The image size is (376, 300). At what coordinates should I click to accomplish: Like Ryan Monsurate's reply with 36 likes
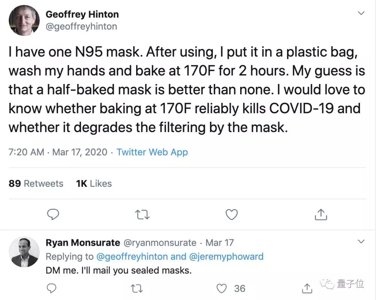pos(222,288)
